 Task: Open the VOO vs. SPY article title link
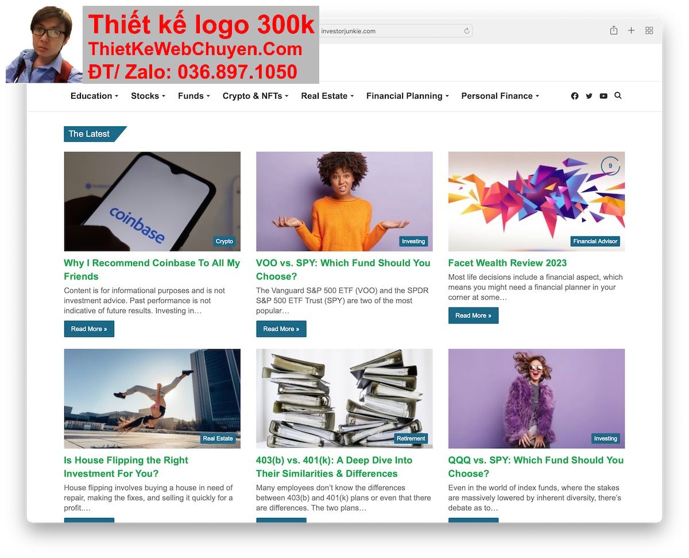pos(343,269)
